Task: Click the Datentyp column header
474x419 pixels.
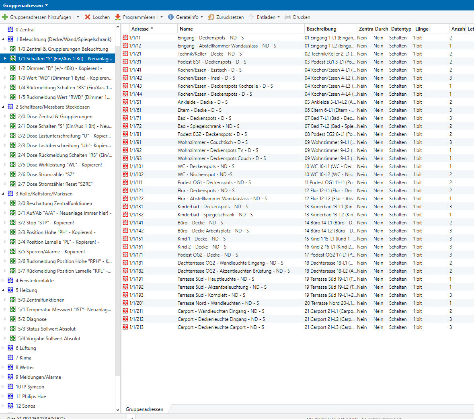Action: pyautogui.click(x=401, y=29)
